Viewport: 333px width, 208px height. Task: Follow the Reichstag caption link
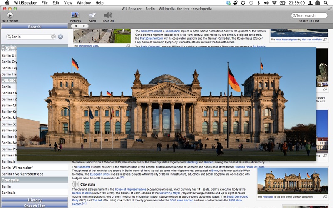(268, 197)
